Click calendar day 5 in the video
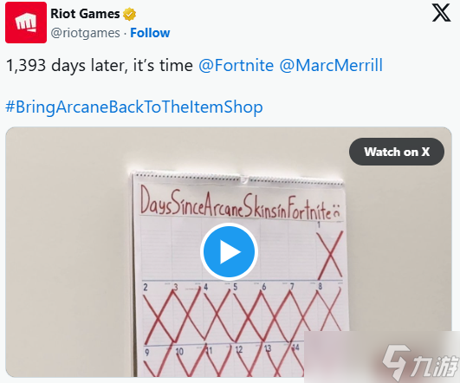Viewport: 460px width, 383px height. (x=247, y=311)
